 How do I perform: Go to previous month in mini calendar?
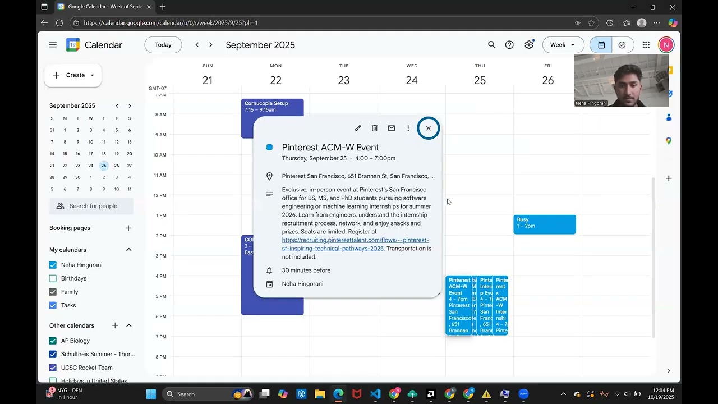(117, 105)
